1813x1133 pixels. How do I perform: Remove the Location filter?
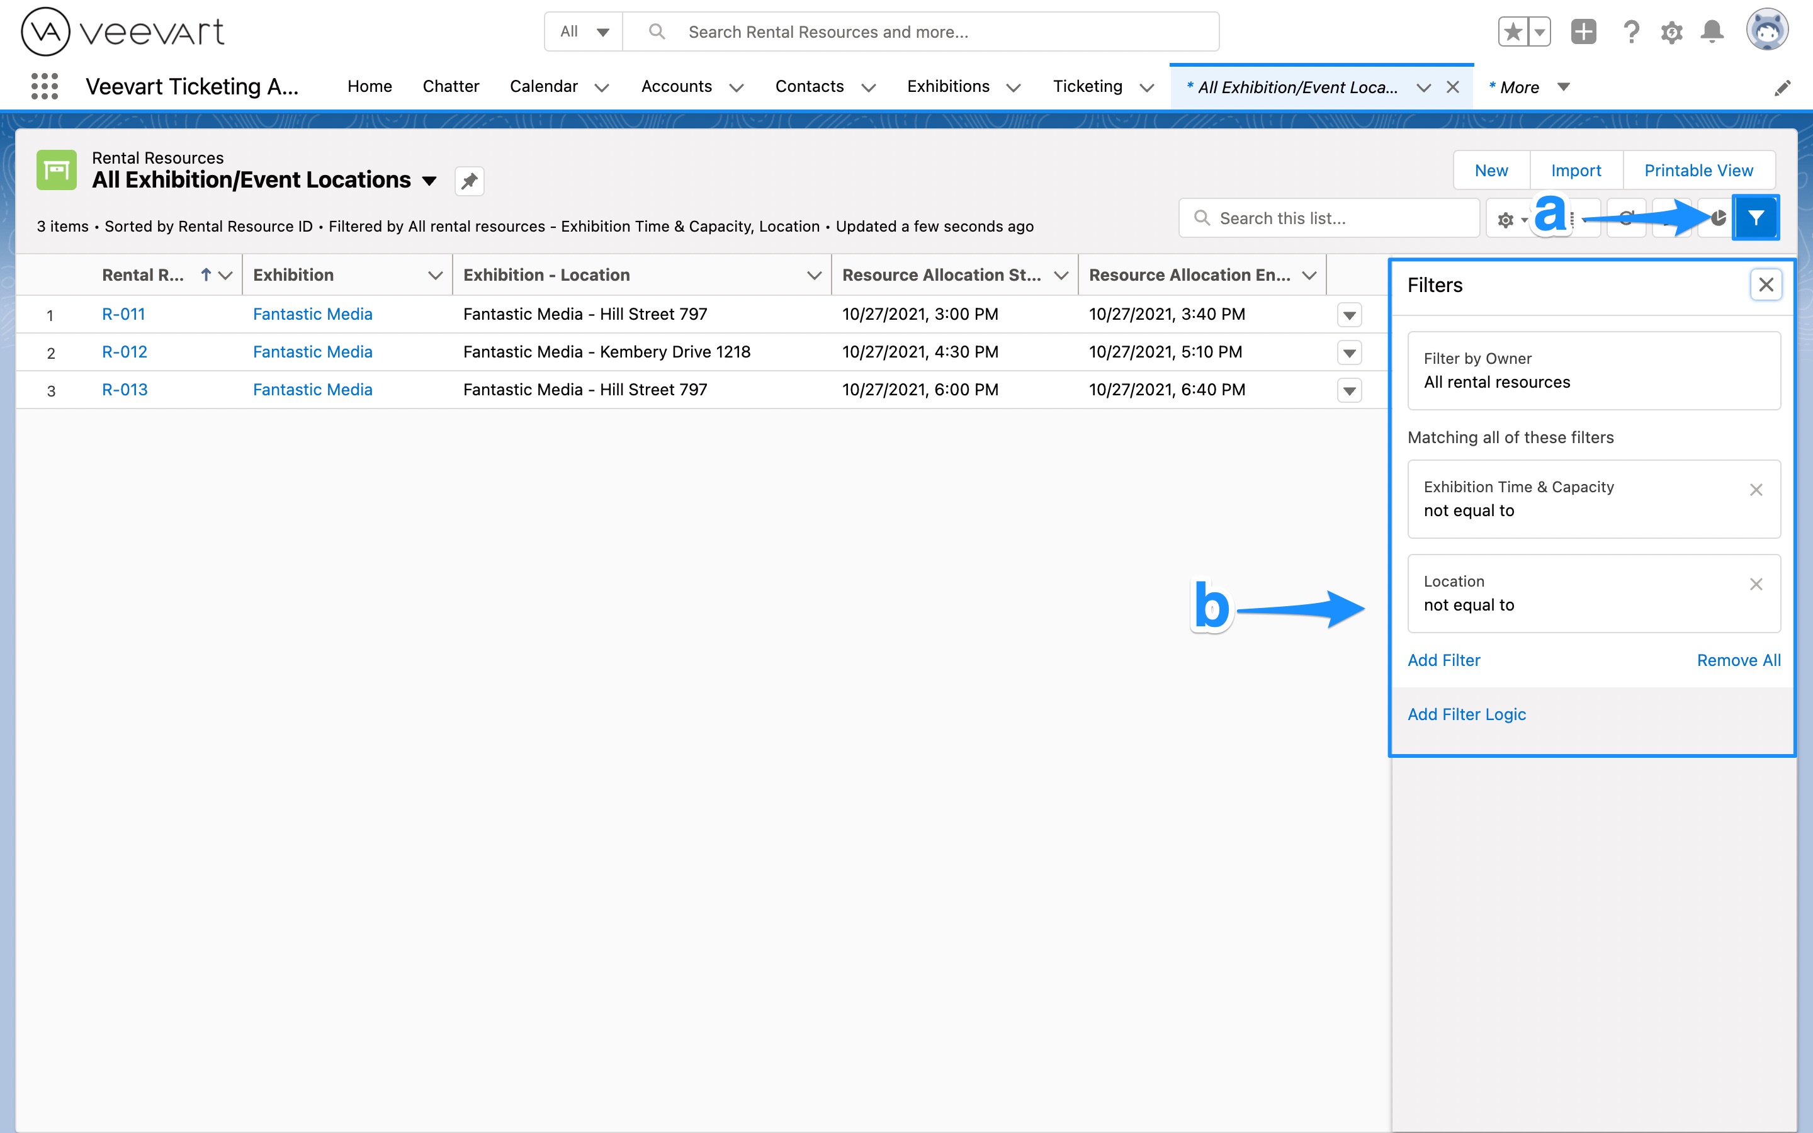1755,583
